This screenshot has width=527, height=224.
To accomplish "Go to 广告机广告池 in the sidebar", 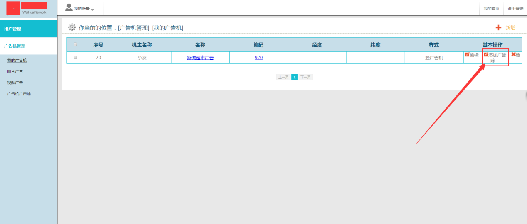I will [19, 94].
